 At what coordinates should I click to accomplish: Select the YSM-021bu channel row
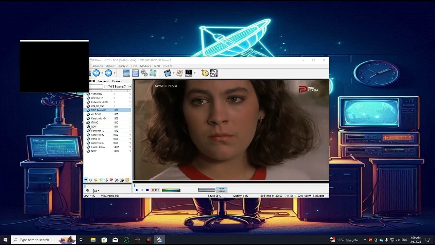pyautogui.click(x=107, y=94)
